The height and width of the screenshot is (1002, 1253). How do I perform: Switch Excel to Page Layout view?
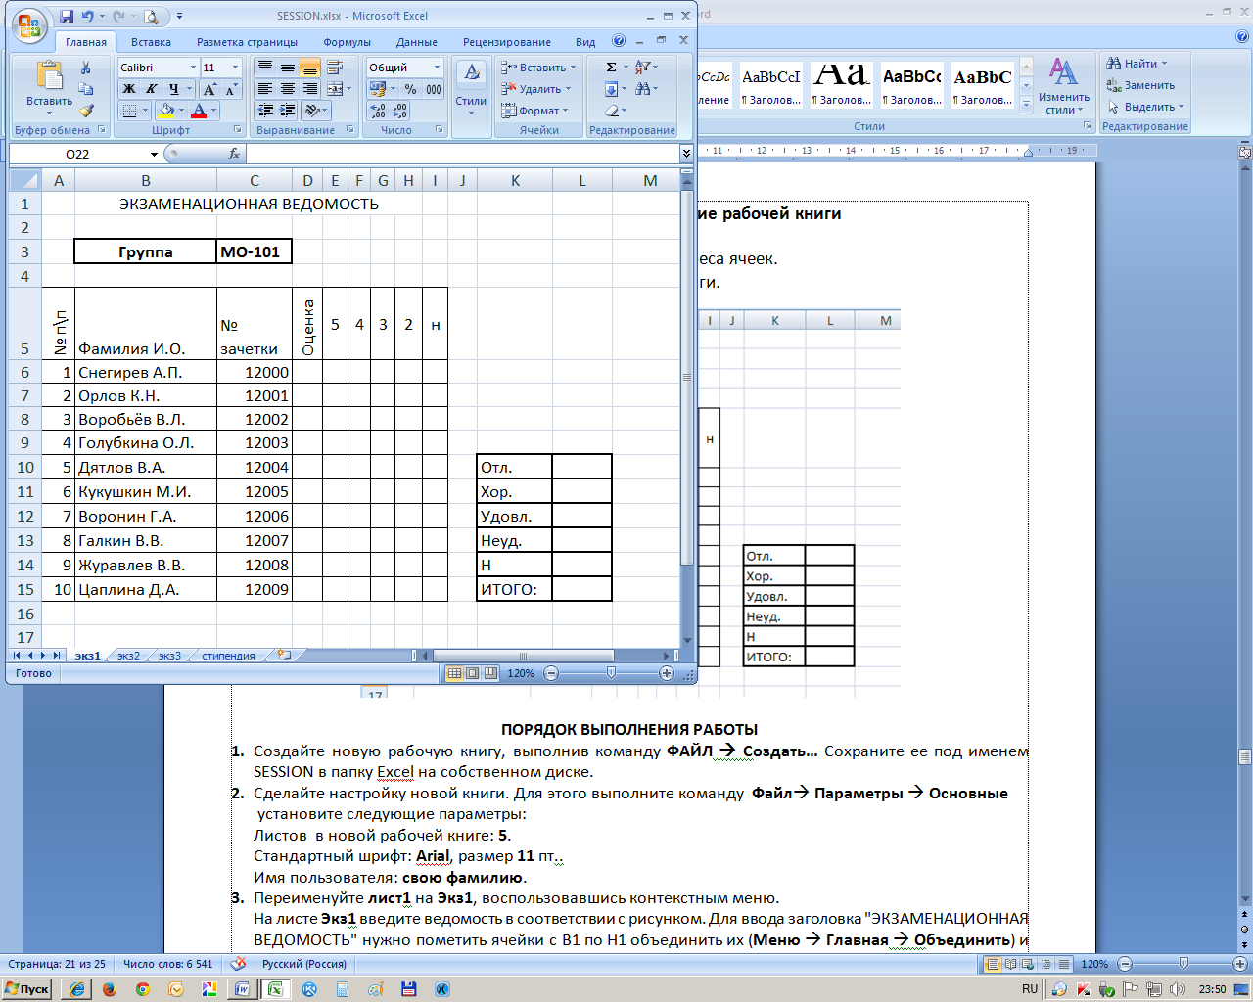(473, 673)
